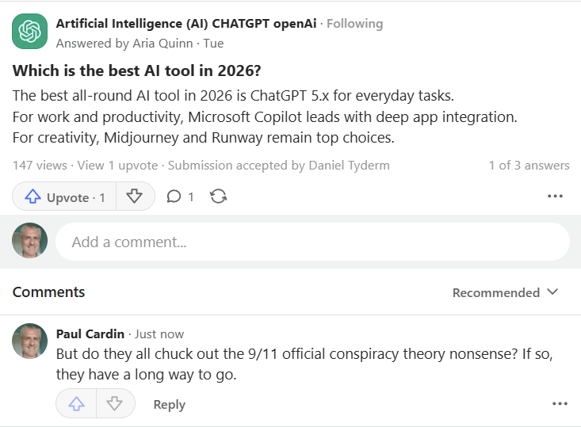Viewport: 581px width, 427px height.
Task: Open comments via speech bubble icon
Action: click(x=179, y=196)
